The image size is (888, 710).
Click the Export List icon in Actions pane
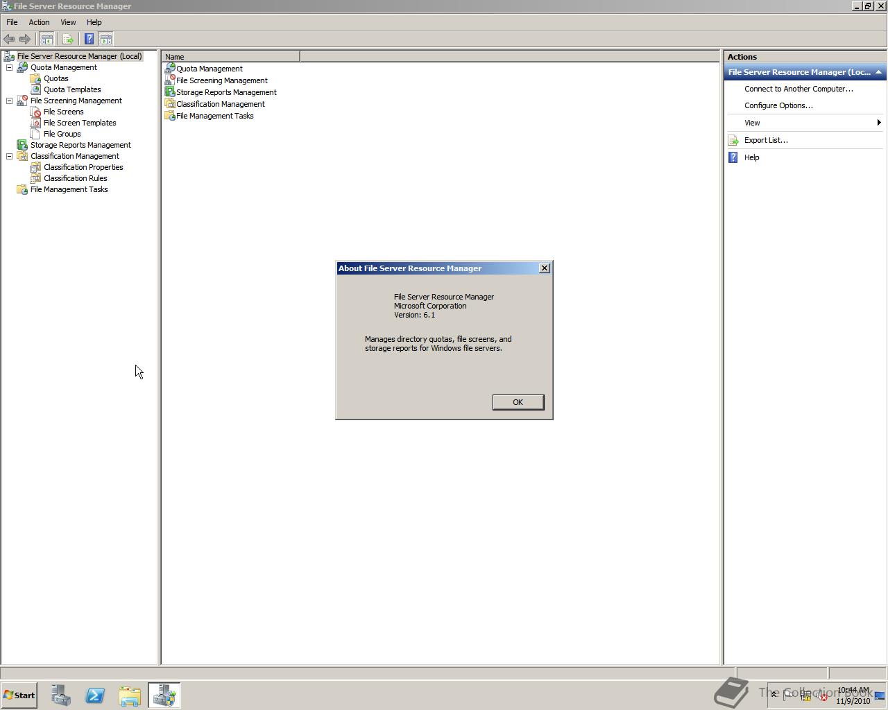pyautogui.click(x=733, y=140)
